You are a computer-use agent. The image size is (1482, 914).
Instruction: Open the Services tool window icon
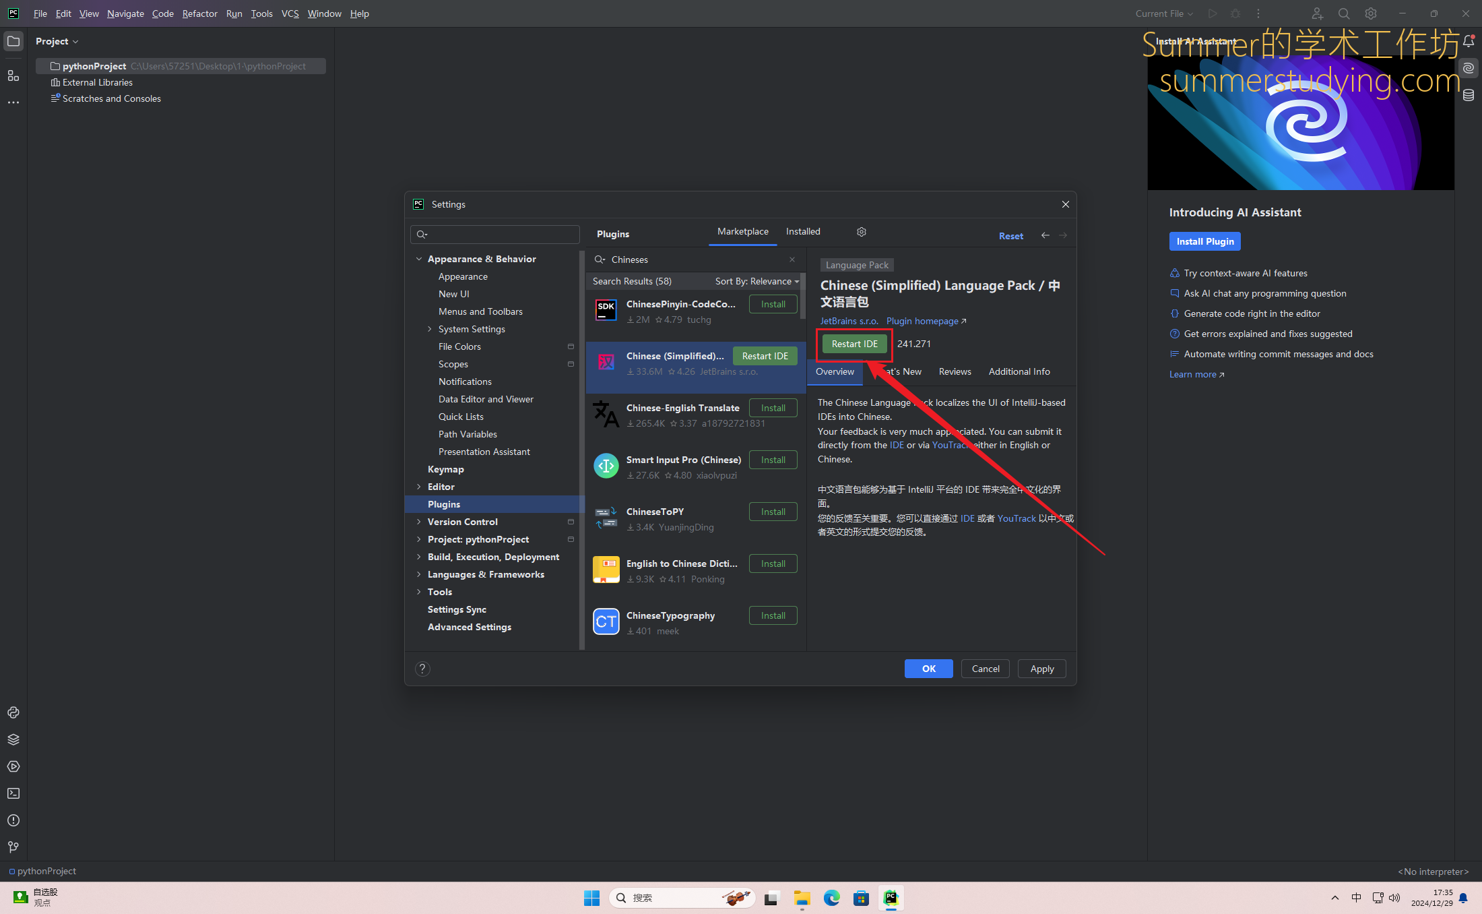[13, 766]
